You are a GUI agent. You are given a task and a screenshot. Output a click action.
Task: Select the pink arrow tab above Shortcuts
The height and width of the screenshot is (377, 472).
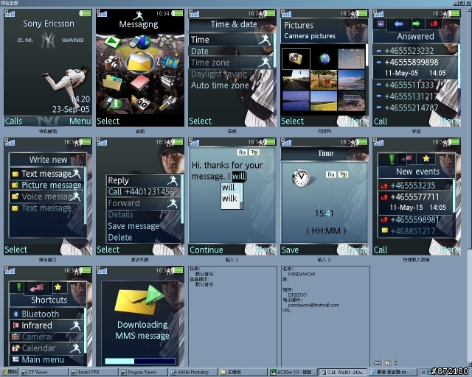37,288
